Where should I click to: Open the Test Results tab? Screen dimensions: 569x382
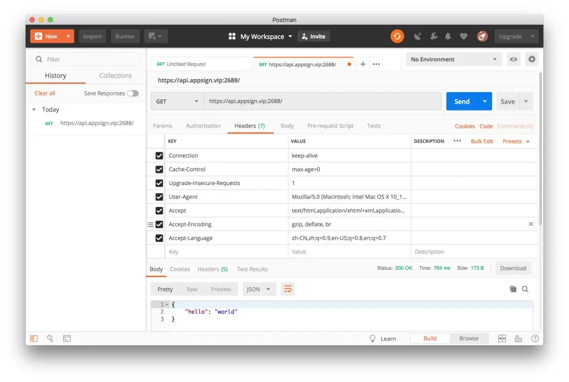tap(252, 269)
